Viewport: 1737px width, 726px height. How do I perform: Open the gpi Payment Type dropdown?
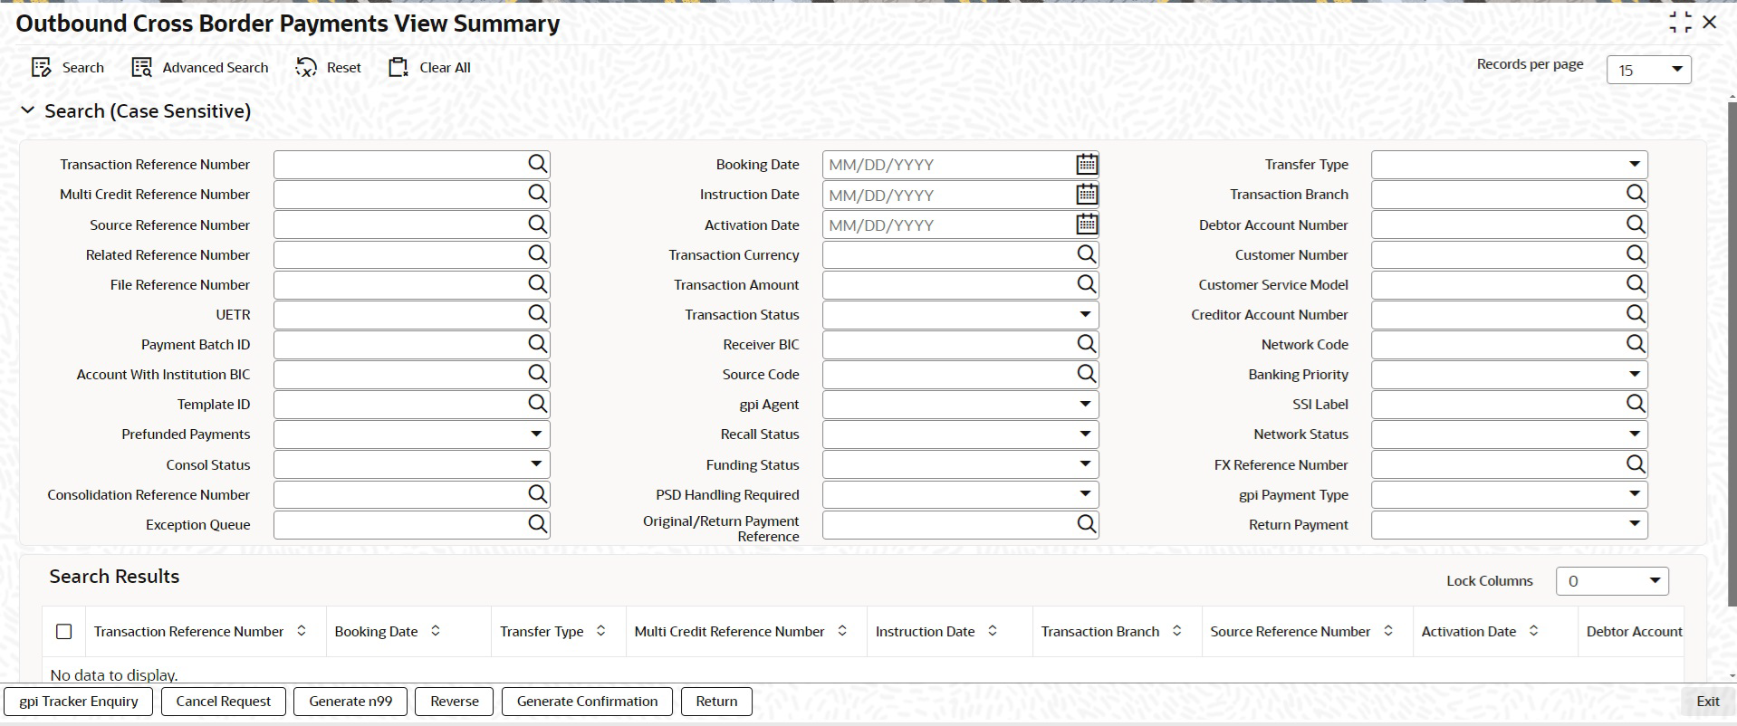(1510, 494)
